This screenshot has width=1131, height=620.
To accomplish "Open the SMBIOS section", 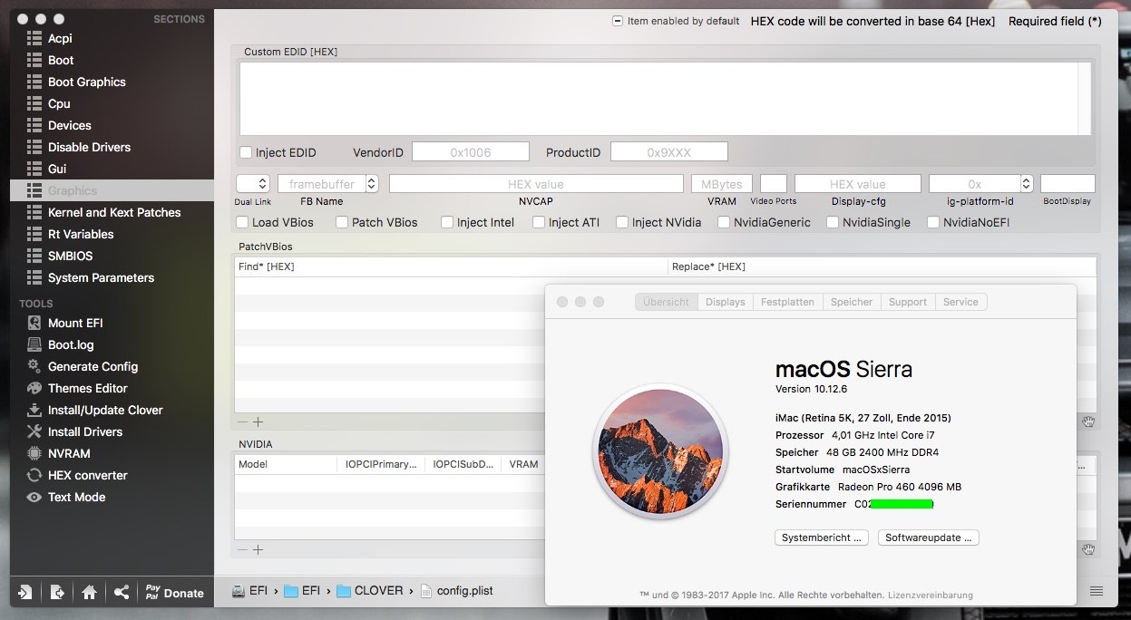I will click(70, 256).
